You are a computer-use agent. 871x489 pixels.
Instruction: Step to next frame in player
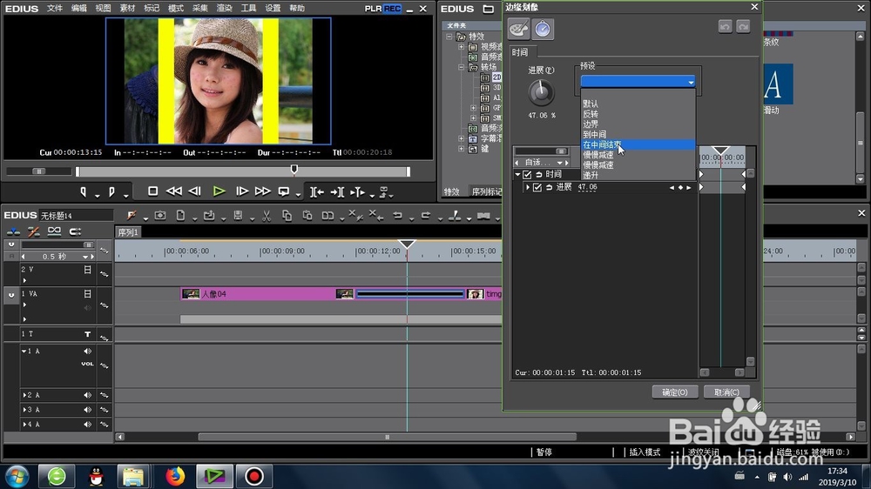[x=242, y=191]
